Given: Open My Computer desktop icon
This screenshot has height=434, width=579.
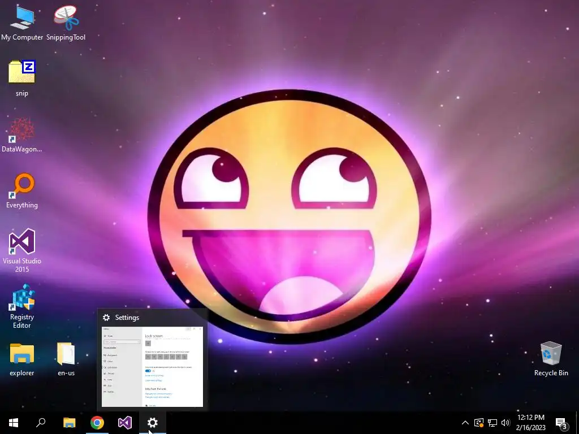Looking at the screenshot, I should [22, 23].
